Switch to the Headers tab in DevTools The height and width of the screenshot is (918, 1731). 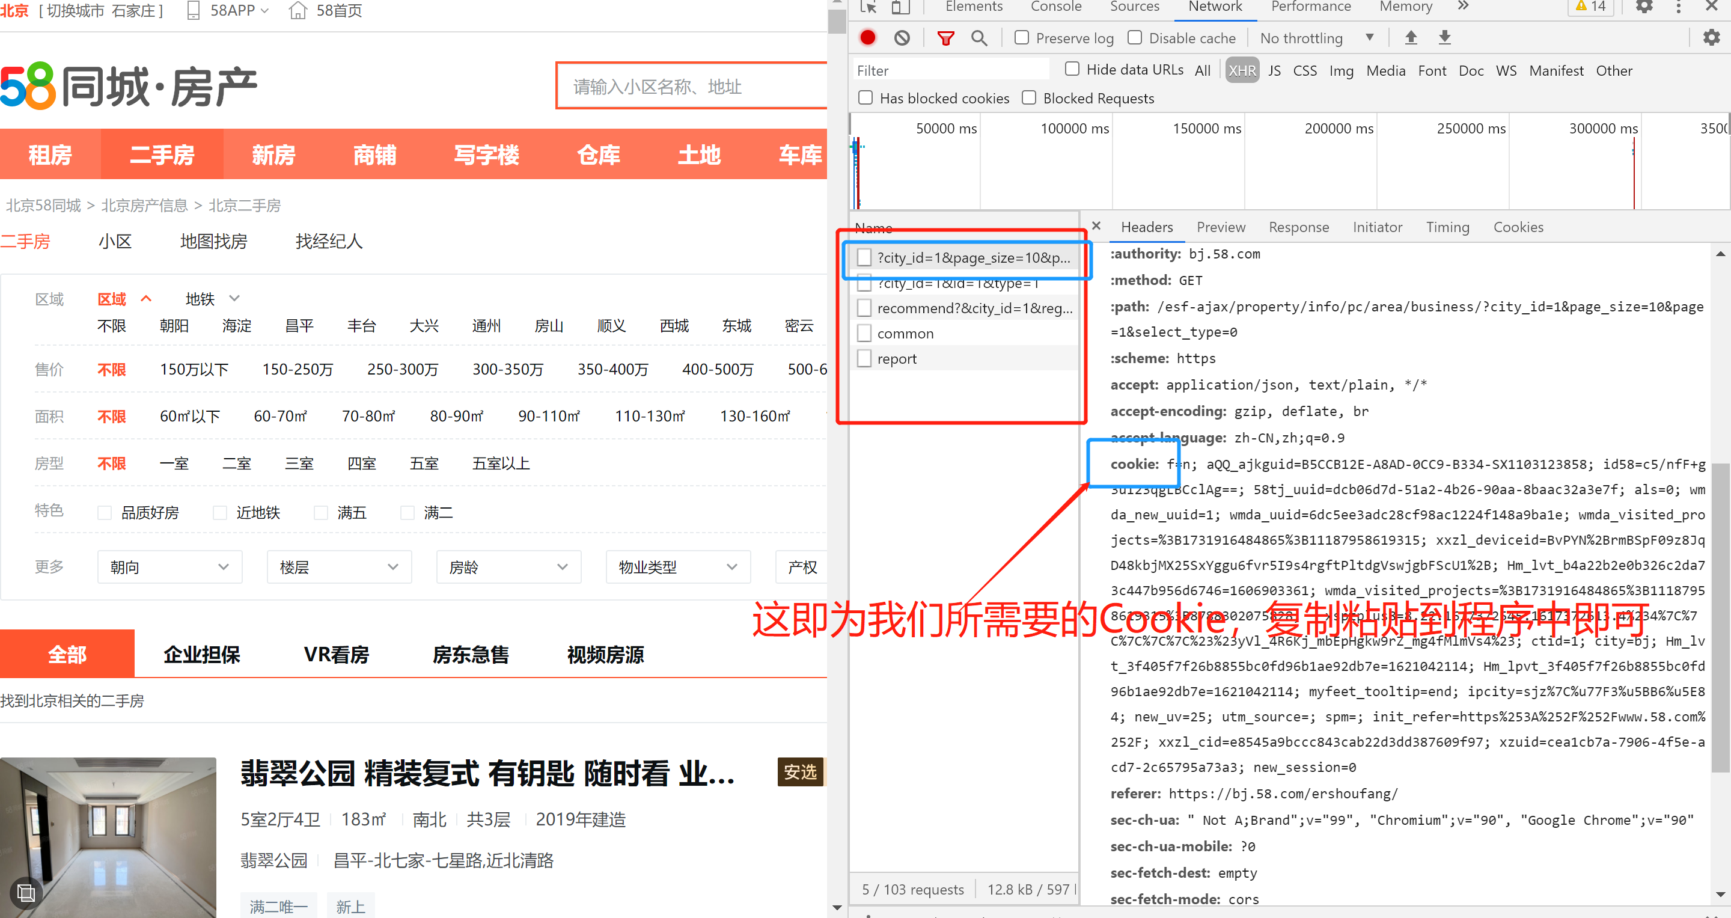(x=1146, y=227)
